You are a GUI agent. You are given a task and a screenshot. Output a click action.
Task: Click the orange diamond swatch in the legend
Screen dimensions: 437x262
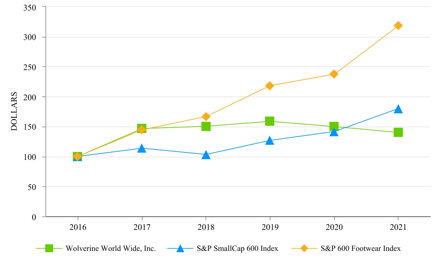pyautogui.click(x=304, y=249)
